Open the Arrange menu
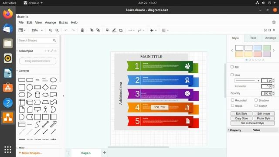This screenshot has height=157, width=279. (x=51, y=22)
